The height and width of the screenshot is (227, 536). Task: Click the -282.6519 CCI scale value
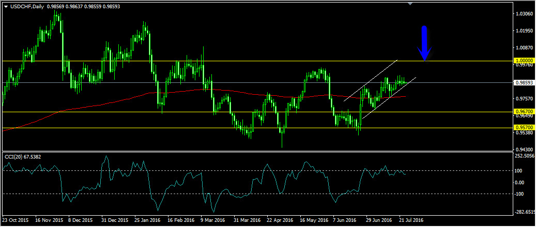(524, 211)
